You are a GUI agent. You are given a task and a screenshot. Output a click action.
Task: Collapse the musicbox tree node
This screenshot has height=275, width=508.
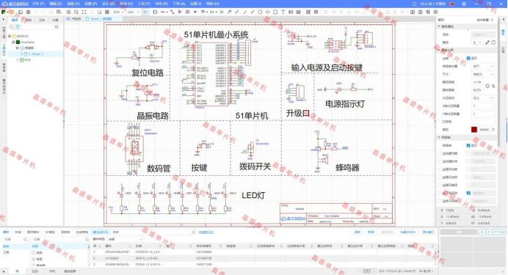coord(14,42)
